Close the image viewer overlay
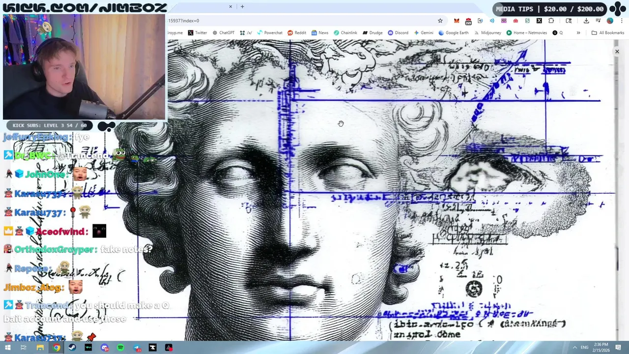Screen dimensions: 629x354 pos(617,52)
